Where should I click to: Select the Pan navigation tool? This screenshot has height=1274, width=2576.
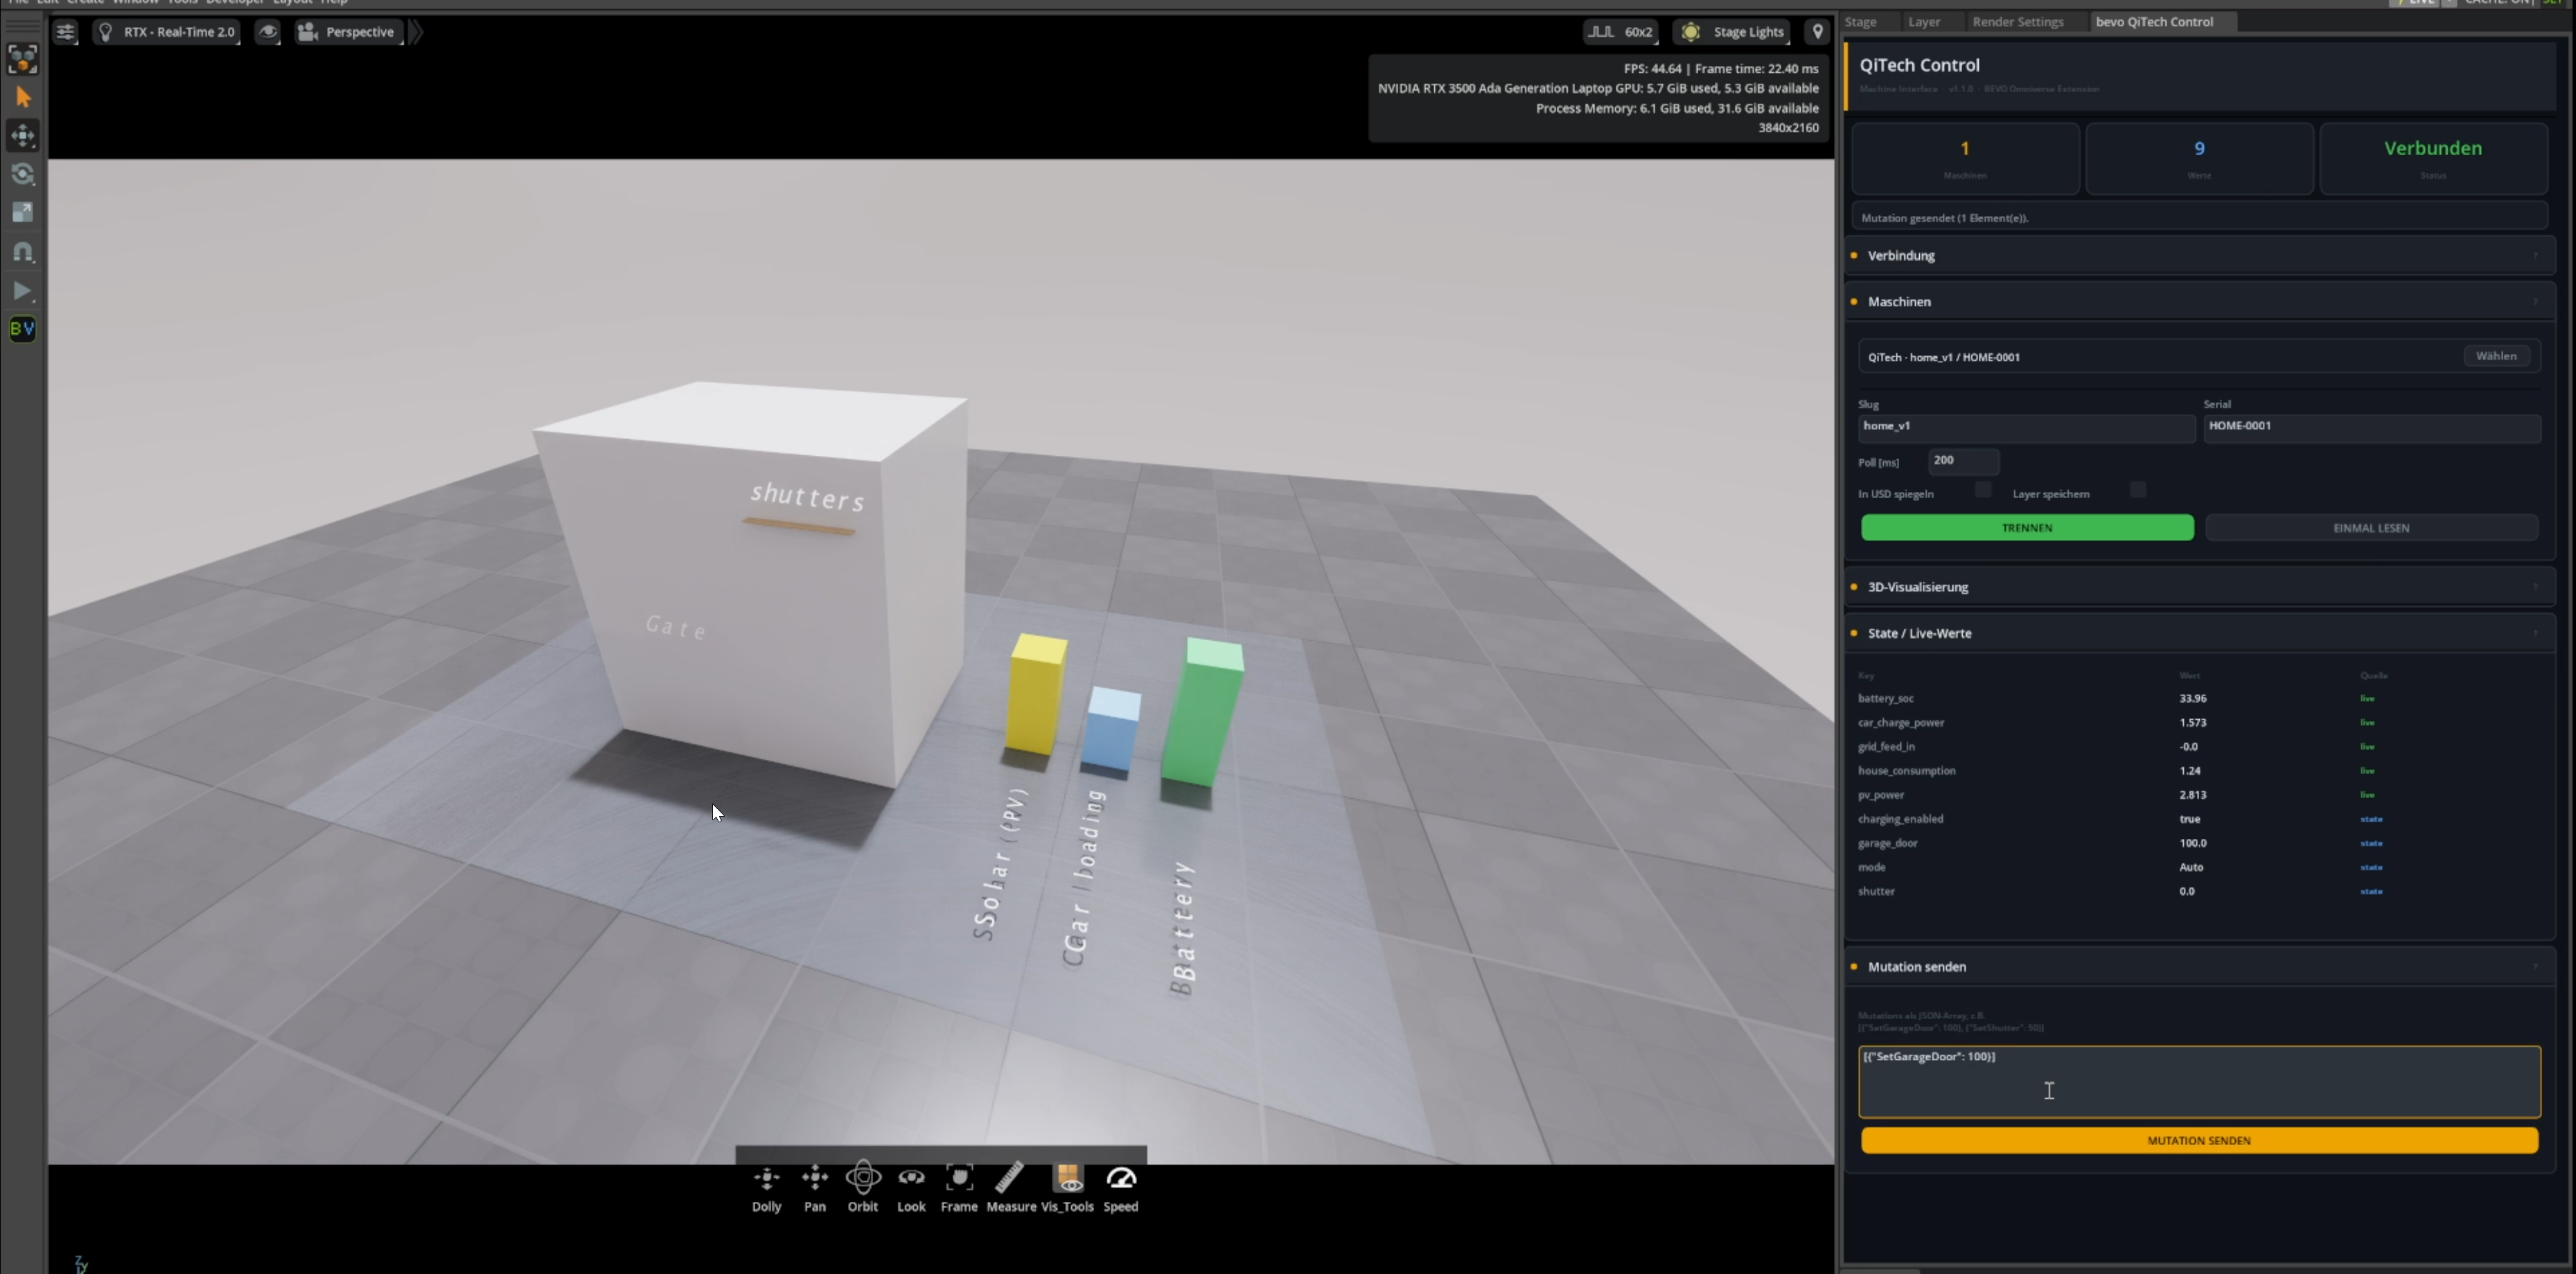click(814, 1189)
